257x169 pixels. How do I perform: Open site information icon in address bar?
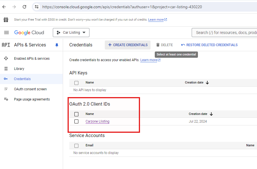click(x=37, y=7)
